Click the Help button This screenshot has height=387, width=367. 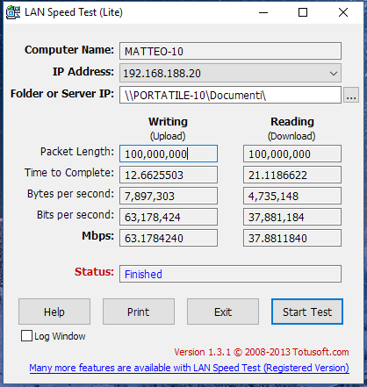54,312
